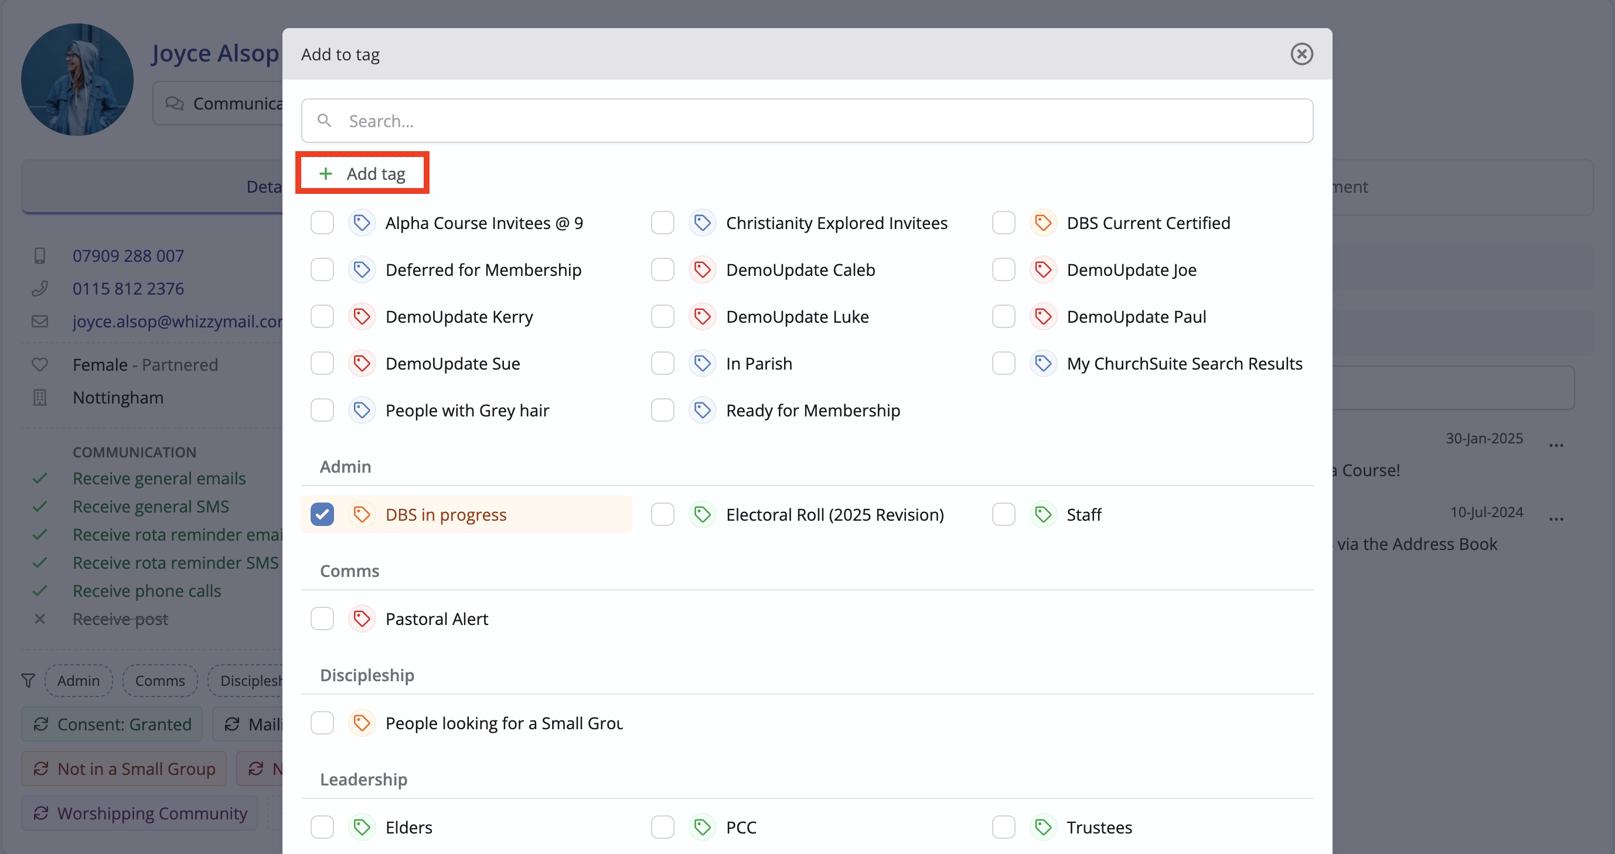Click tag icon for People with Grey hair
The width and height of the screenshot is (1615, 854).
click(362, 411)
